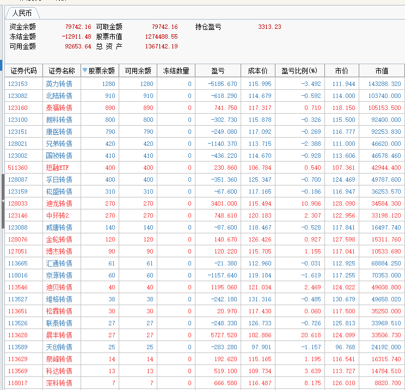405x390 pixels.
Task: Click the 深科转债 entry in the last row
Action: pyautogui.click(x=59, y=383)
